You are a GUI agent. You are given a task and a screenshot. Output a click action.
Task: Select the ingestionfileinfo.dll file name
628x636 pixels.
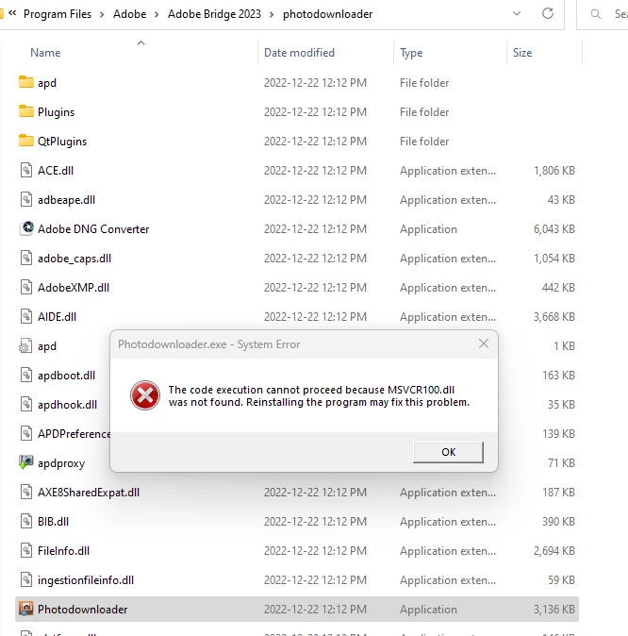[x=86, y=580]
